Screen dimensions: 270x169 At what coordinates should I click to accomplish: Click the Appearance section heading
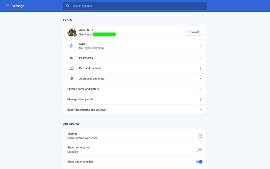71,124
